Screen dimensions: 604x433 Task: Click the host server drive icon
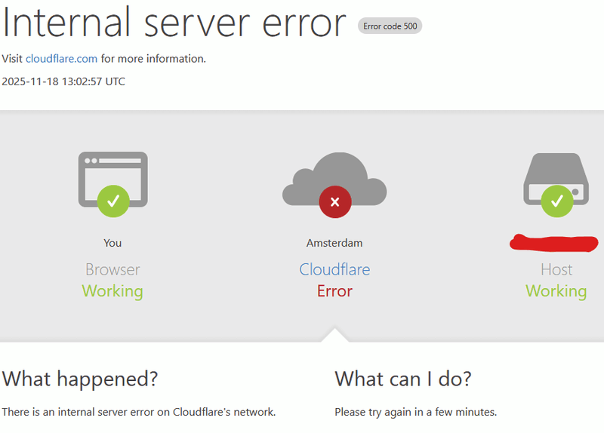click(556, 179)
